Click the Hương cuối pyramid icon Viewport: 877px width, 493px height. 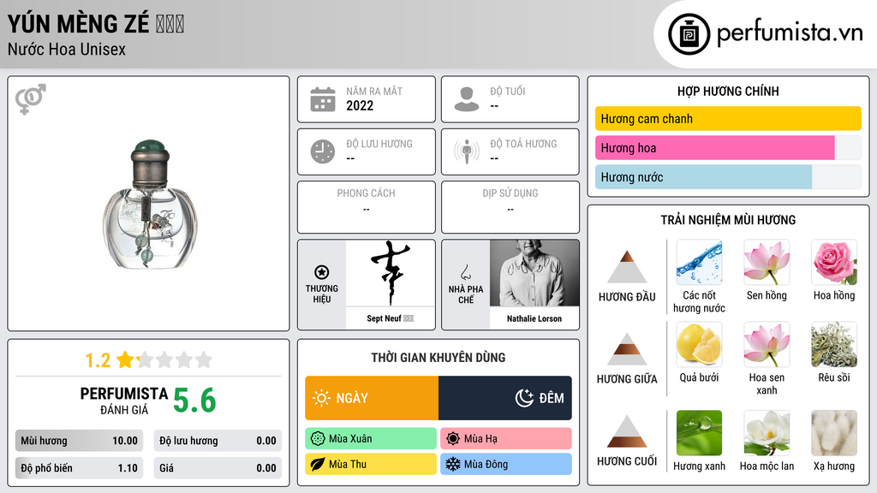[x=627, y=431]
